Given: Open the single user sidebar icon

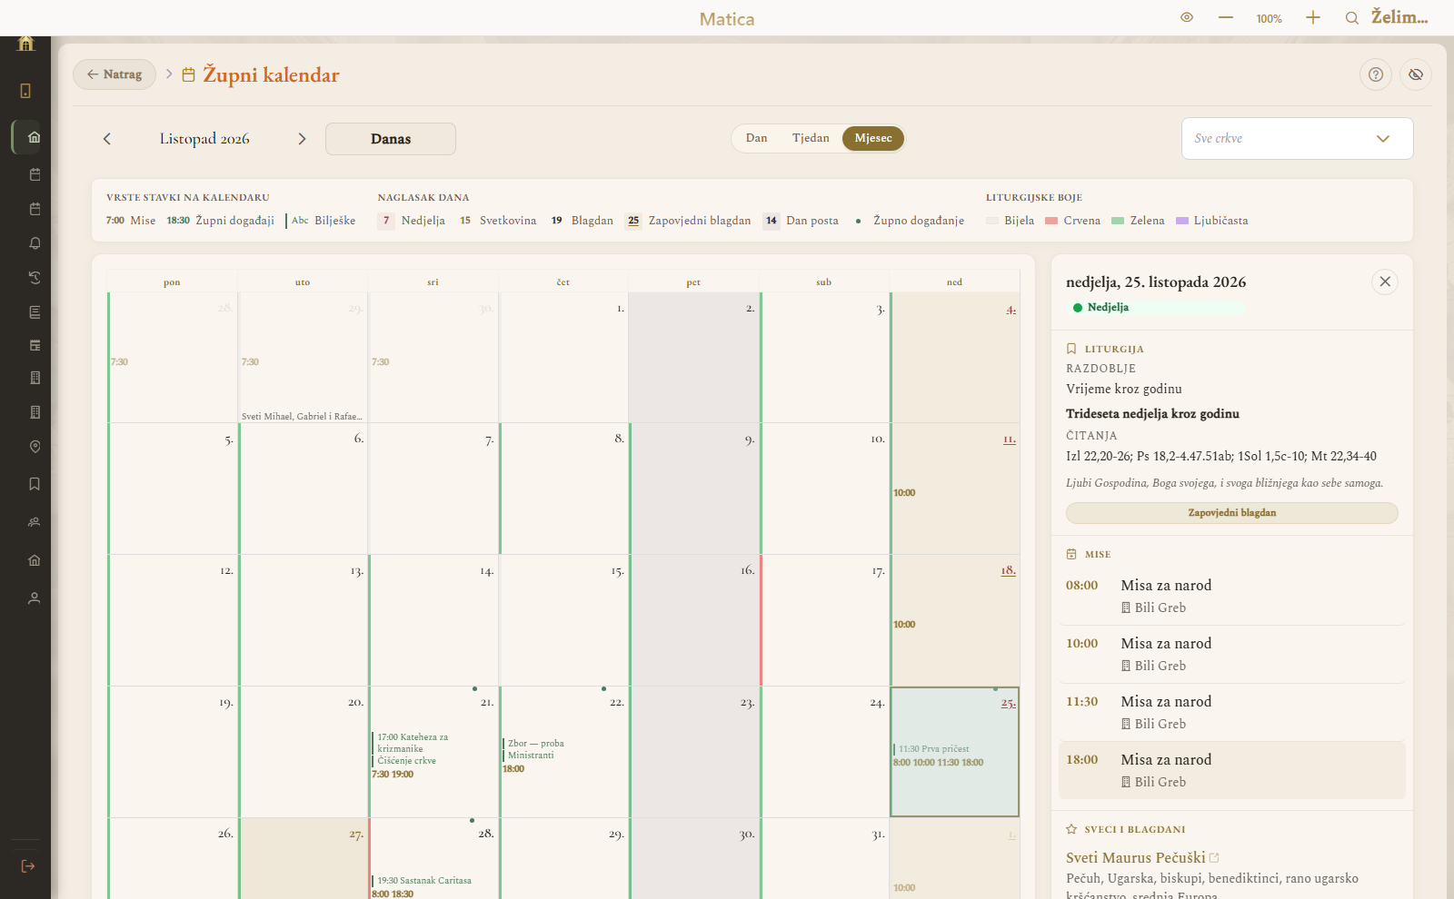Looking at the screenshot, I should tap(35, 598).
